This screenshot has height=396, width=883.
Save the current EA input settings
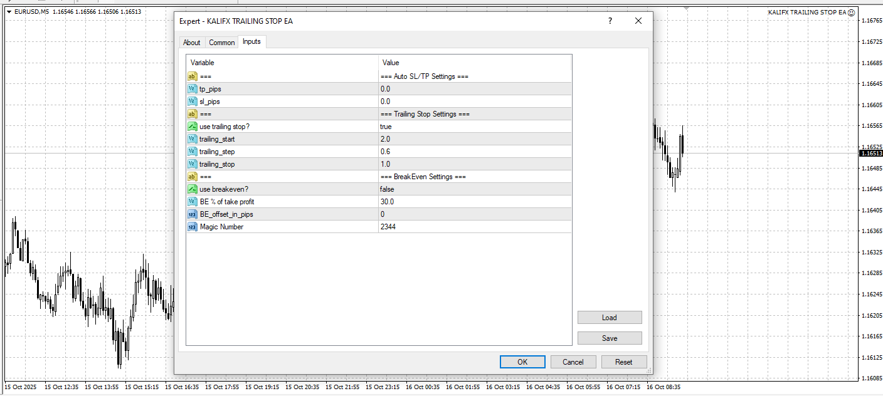(x=609, y=337)
